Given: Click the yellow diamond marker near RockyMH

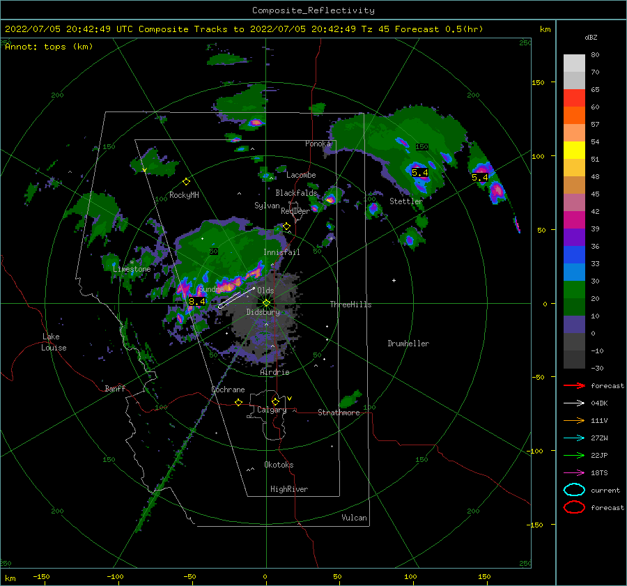Looking at the screenshot, I should (186, 182).
